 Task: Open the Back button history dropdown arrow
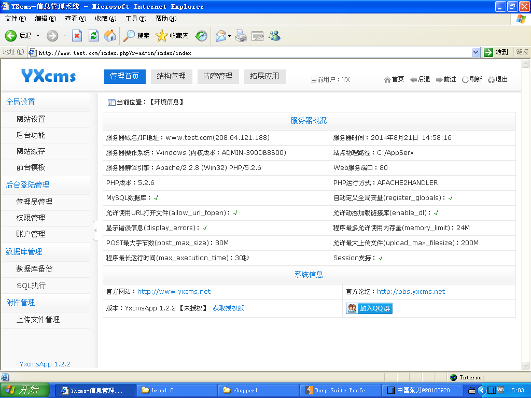coord(38,36)
